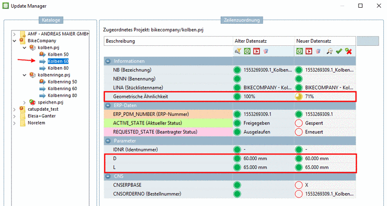
Task: Collapse the Parameter section
Action: click(x=108, y=141)
